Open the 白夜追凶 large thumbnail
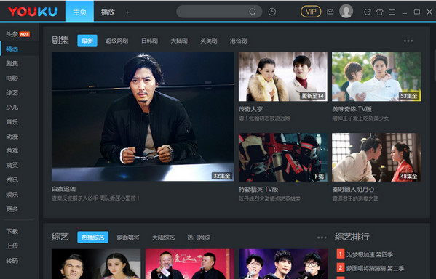436x279 pixels. pos(143,117)
